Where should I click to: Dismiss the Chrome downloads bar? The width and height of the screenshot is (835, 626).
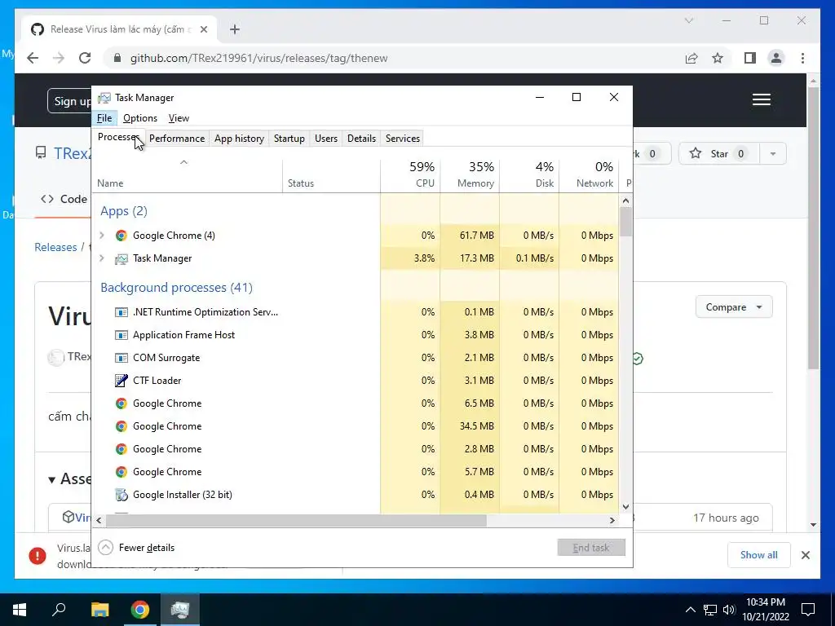pos(805,555)
